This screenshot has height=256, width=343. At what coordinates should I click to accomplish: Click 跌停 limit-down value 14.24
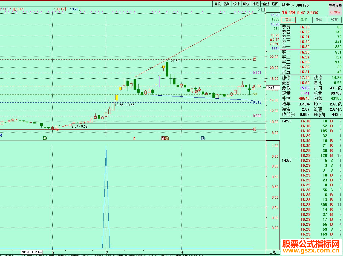pos(336,78)
